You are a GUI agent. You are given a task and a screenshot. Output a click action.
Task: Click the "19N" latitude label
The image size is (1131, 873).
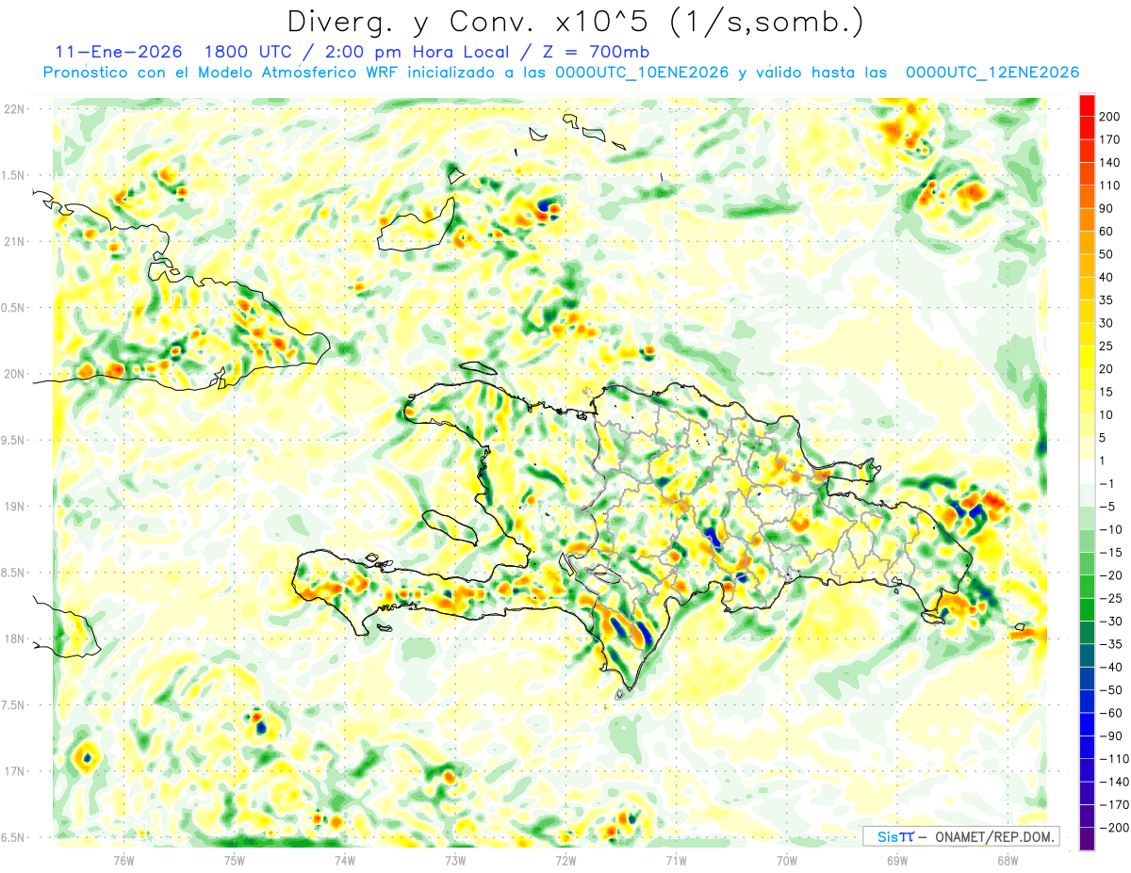[14, 507]
